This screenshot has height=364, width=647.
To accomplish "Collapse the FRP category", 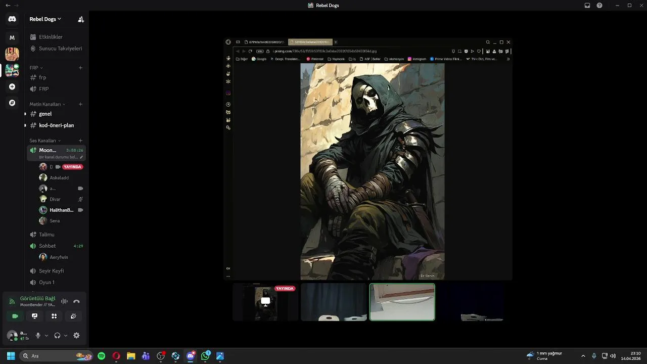I will coord(36,68).
